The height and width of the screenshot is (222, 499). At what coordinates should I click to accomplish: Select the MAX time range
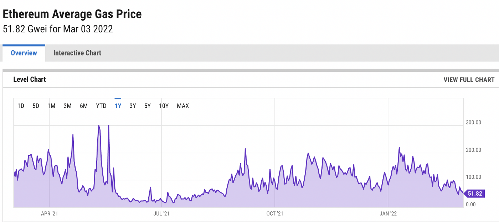pyautogui.click(x=183, y=106)
